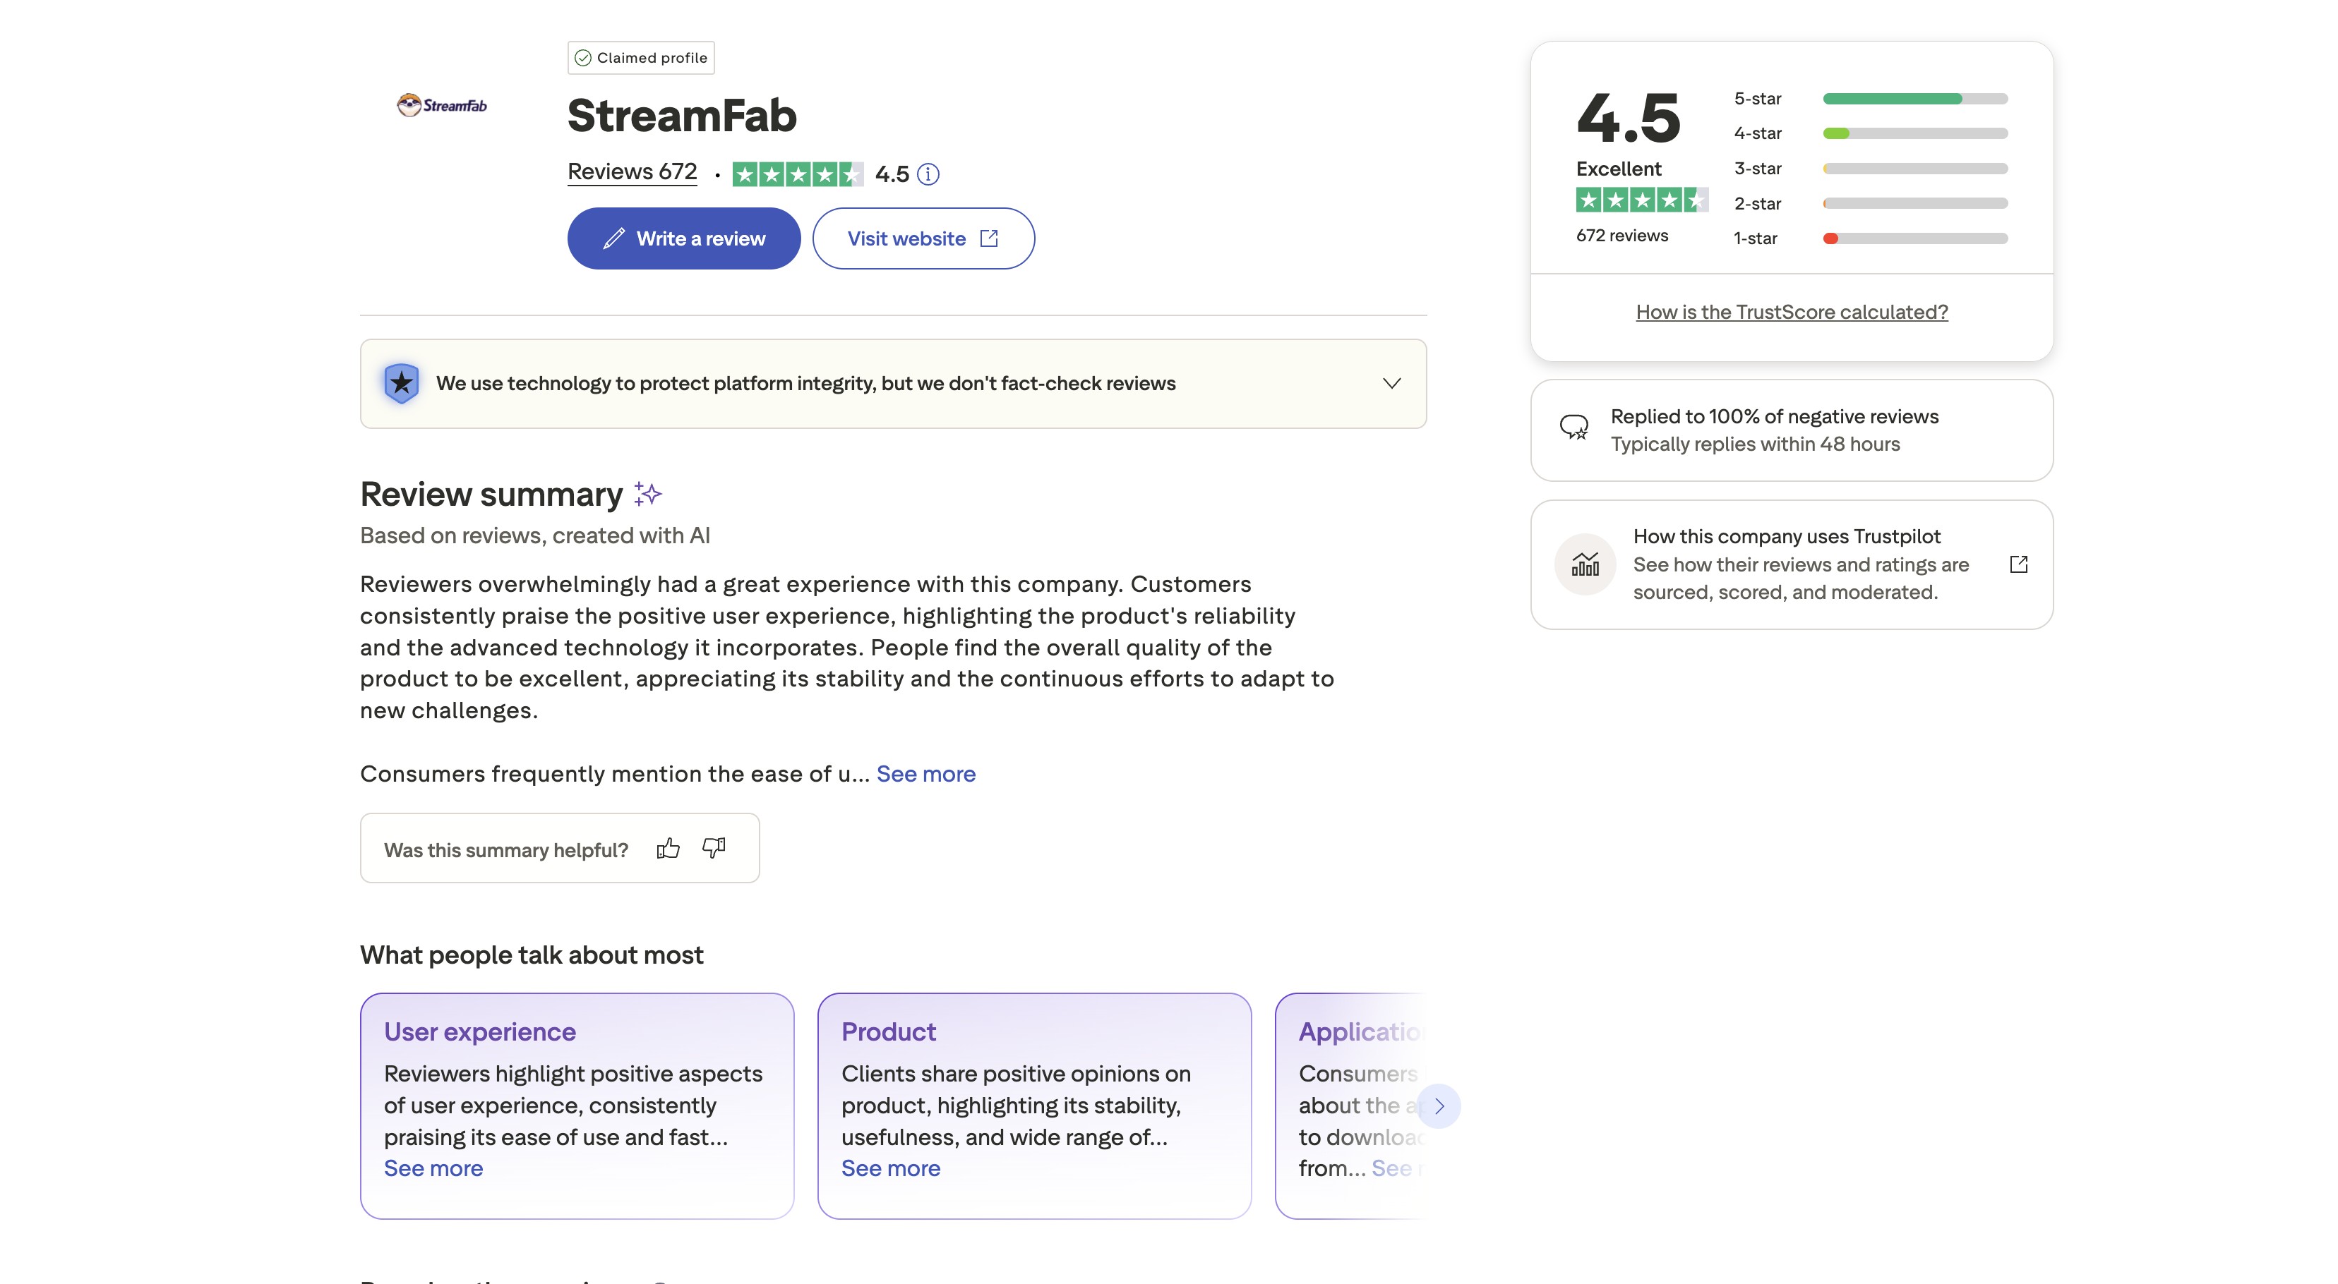Click the right arrow to see more topics

[1439, 1106]
